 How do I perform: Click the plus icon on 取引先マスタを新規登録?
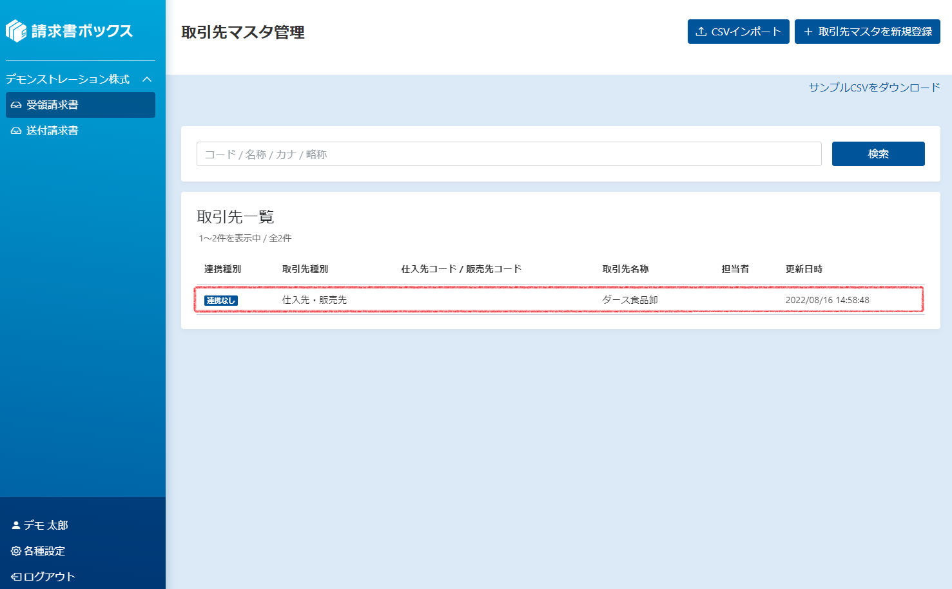(808, 32)
